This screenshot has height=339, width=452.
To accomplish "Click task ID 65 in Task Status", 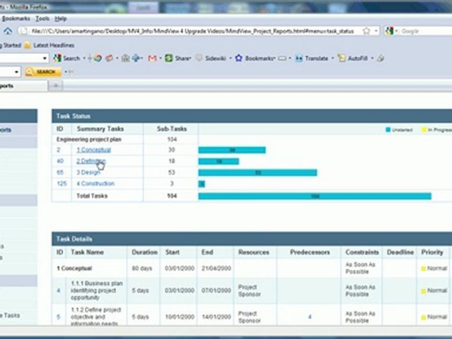I will click(x=60, y=172).
